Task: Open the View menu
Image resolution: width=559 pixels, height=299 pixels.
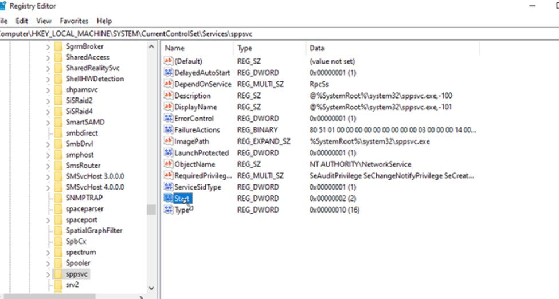Action: 44,21
